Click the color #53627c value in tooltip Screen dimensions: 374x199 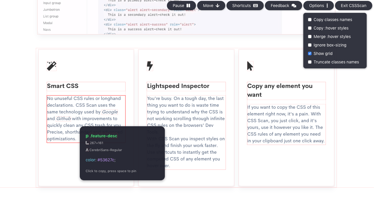pyautogui.click(x=106, y=160)
